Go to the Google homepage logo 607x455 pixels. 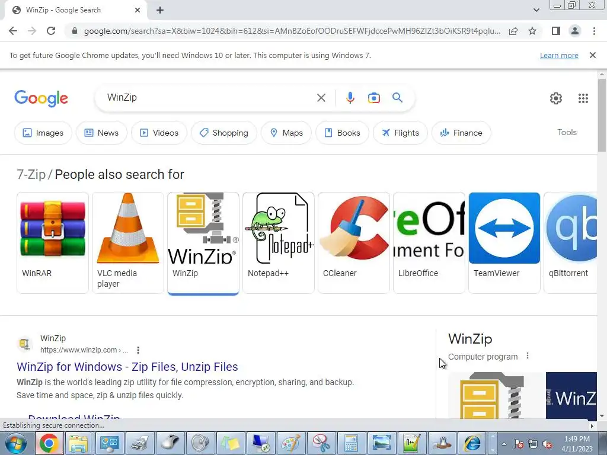(x=41, y=98)
